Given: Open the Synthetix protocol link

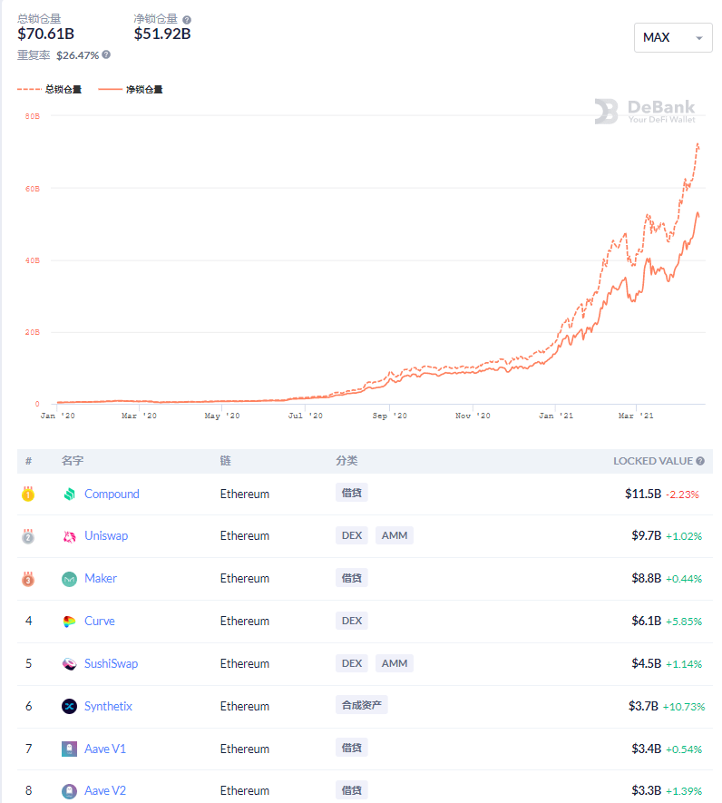Looking at the screenshot, I should click(108, 706).
